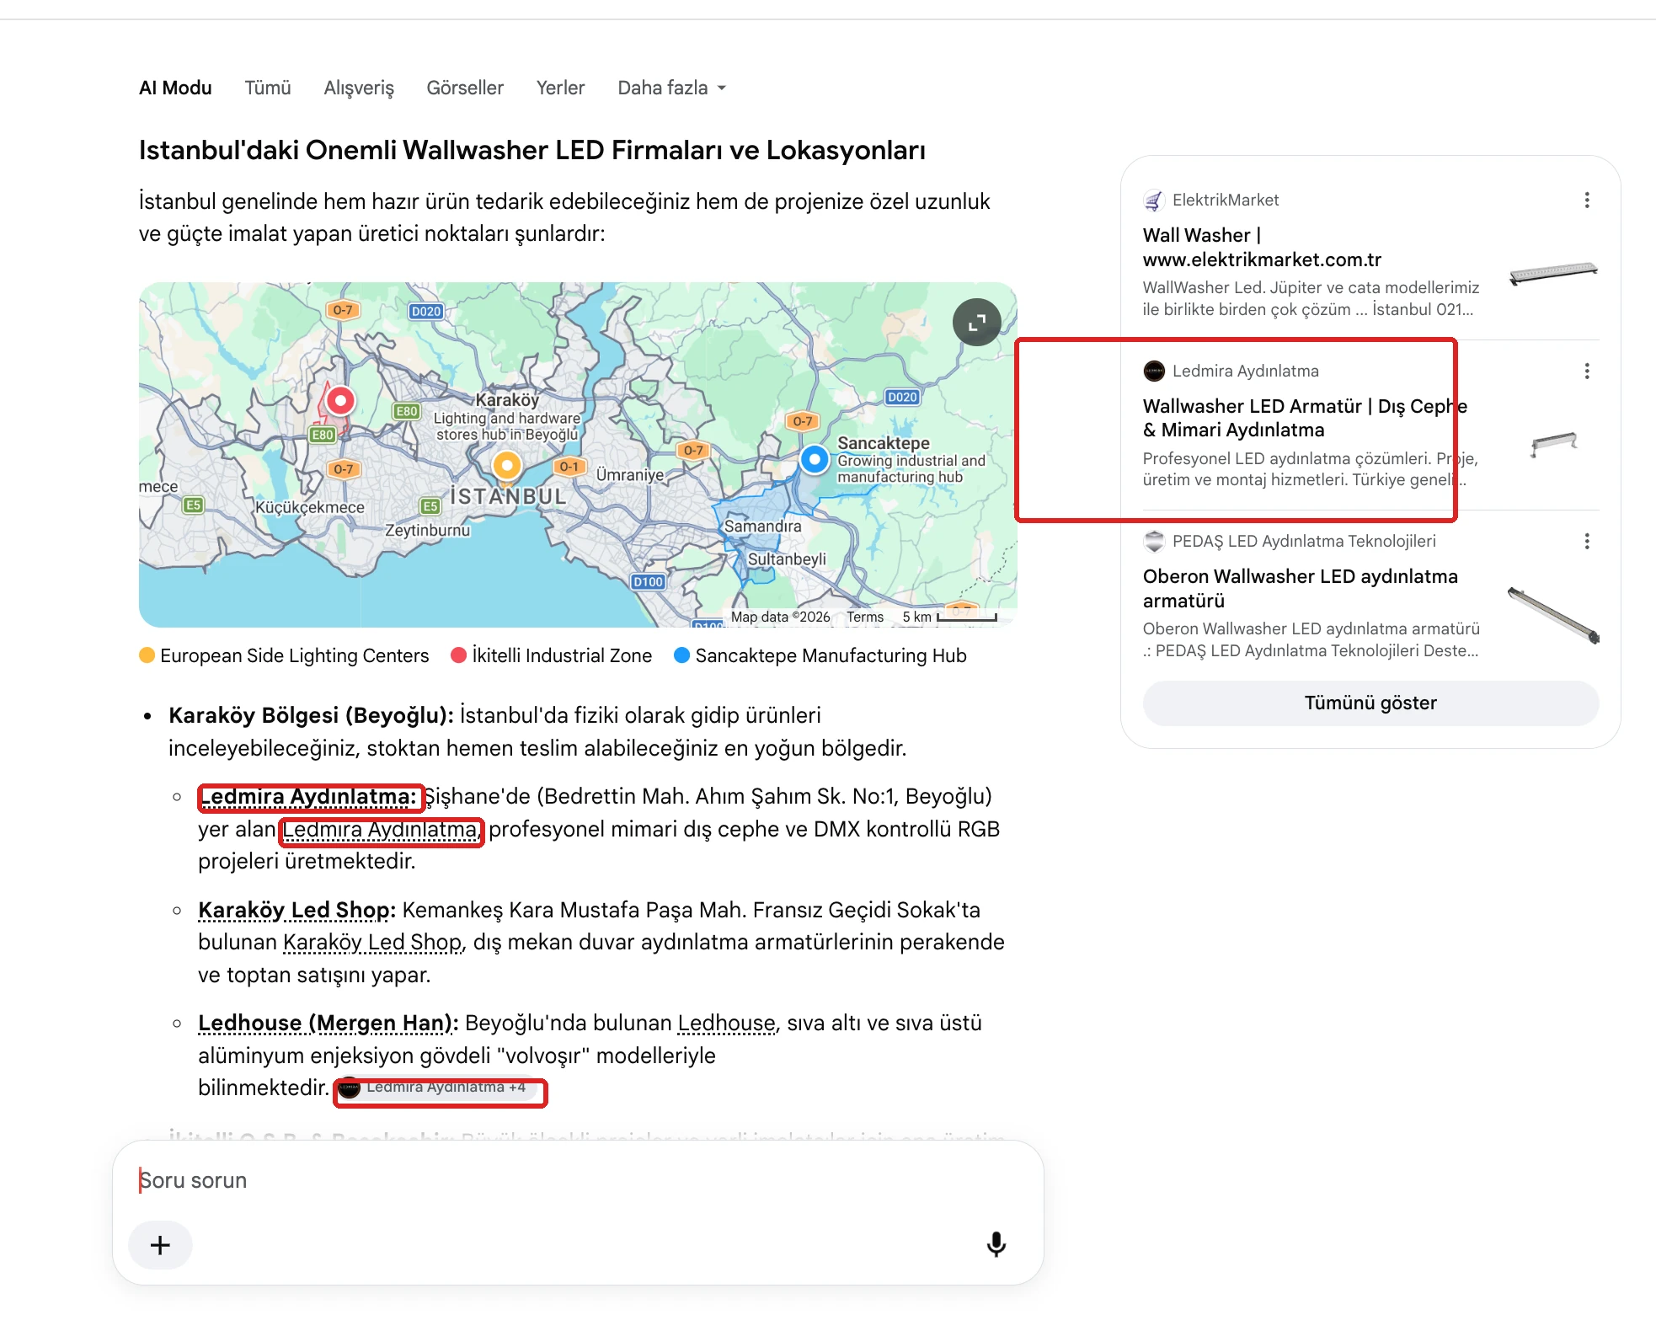
Task: Click the orange Karaköy map pin
Action: click(507, 465)
